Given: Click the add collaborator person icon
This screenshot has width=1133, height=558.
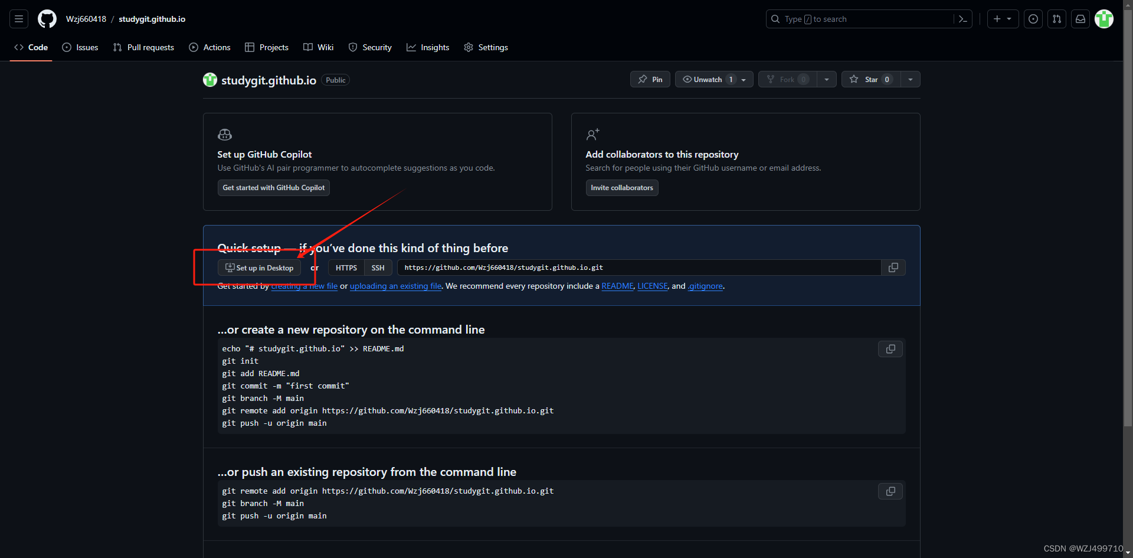Looking at the screenshot, I should click(x=592, y=135).
